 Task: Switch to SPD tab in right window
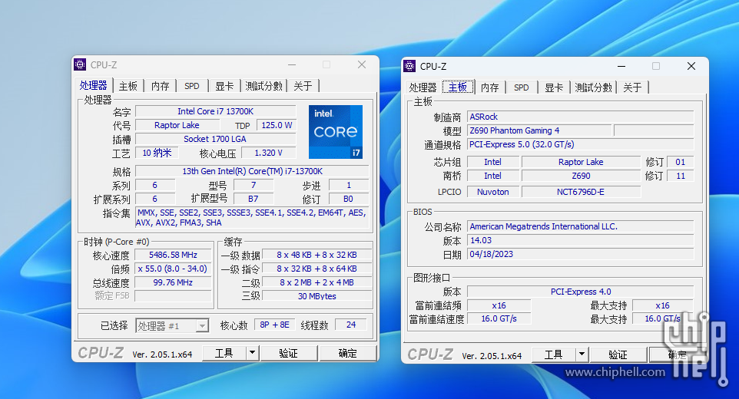click(522, 87)
